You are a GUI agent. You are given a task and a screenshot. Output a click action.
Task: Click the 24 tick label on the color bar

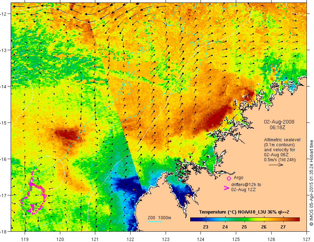click(225, 227)
